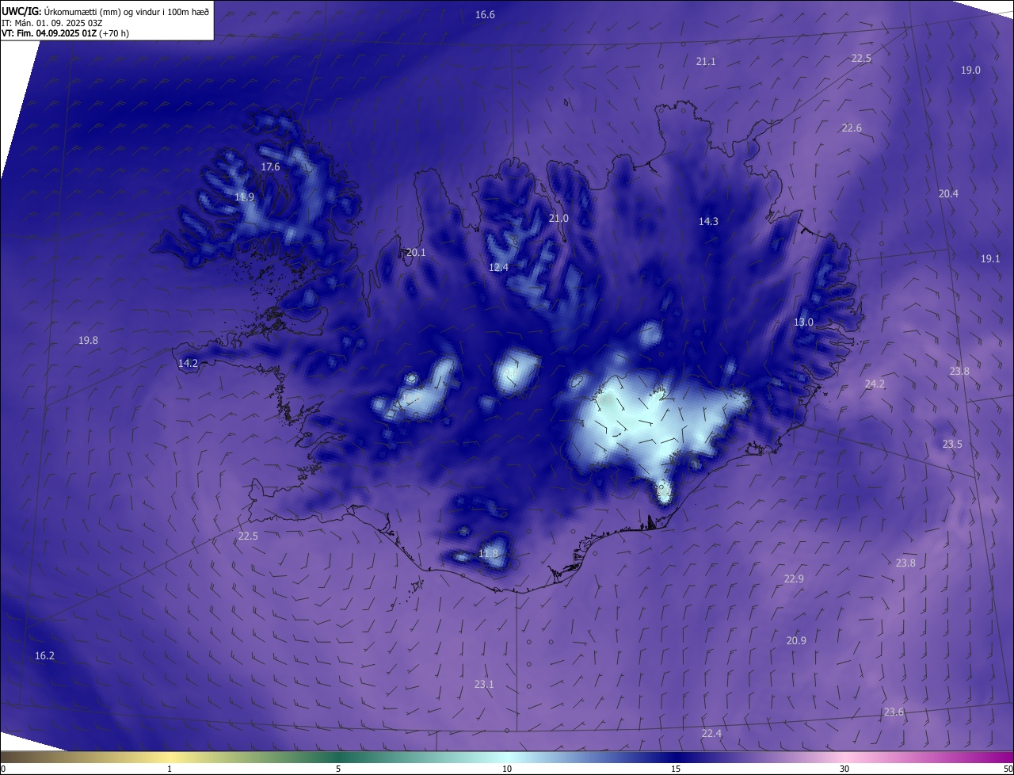The width and height of the screenshot is (1014, 775).
Task: Click the '15' tick on the colour scale
Action: [676, 769]
